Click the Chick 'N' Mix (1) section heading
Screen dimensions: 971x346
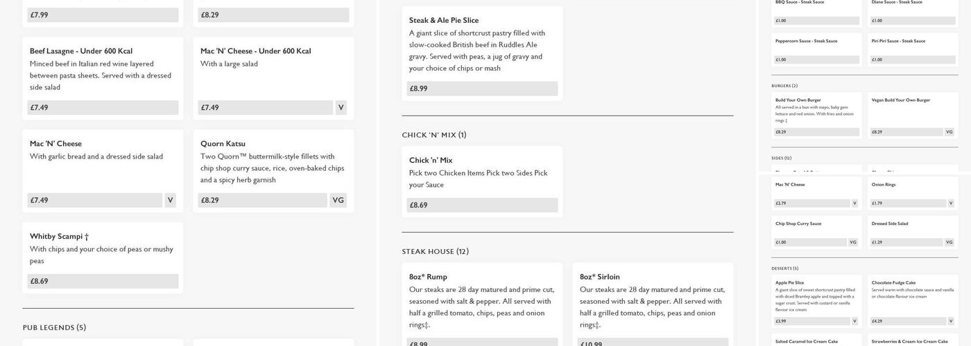click(x=434, y=135)
